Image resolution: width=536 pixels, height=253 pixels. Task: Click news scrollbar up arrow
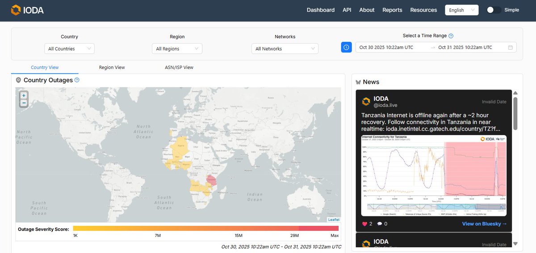coord(515,93)
